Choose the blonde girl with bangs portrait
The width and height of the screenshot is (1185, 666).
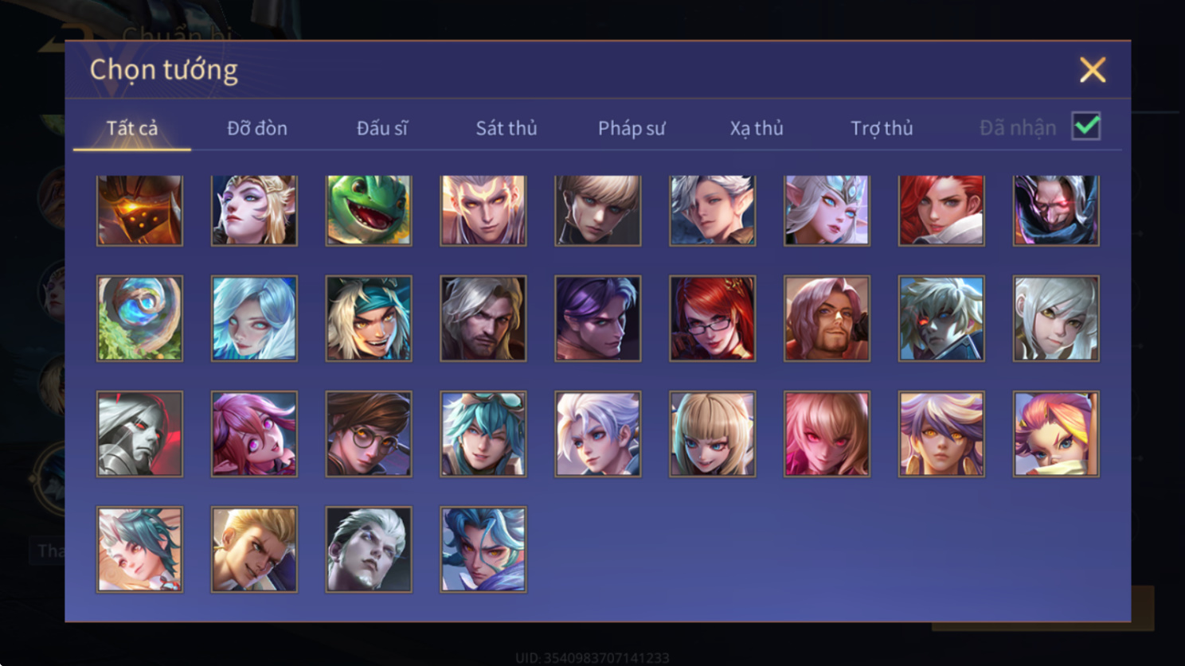click(712, 434)
